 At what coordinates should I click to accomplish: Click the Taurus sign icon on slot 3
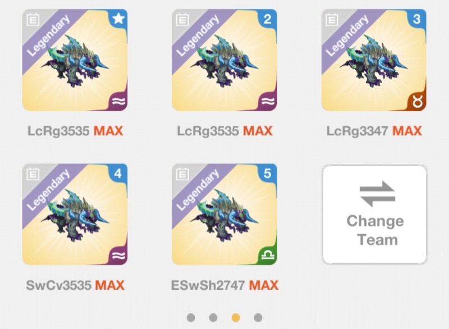click(418, 102)
